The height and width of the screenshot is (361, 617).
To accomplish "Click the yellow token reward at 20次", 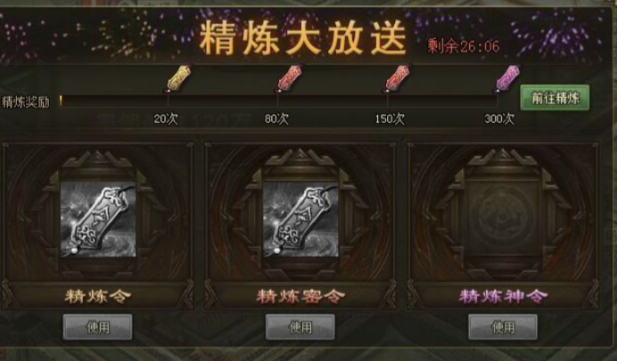I will tap(177, 78).
